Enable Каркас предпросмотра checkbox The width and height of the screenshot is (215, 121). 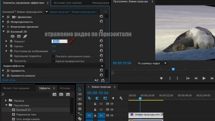point(53,61)
